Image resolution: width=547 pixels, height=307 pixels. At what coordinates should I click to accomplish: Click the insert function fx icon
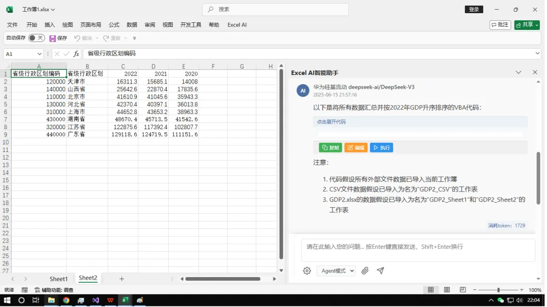tap(76, 54)
